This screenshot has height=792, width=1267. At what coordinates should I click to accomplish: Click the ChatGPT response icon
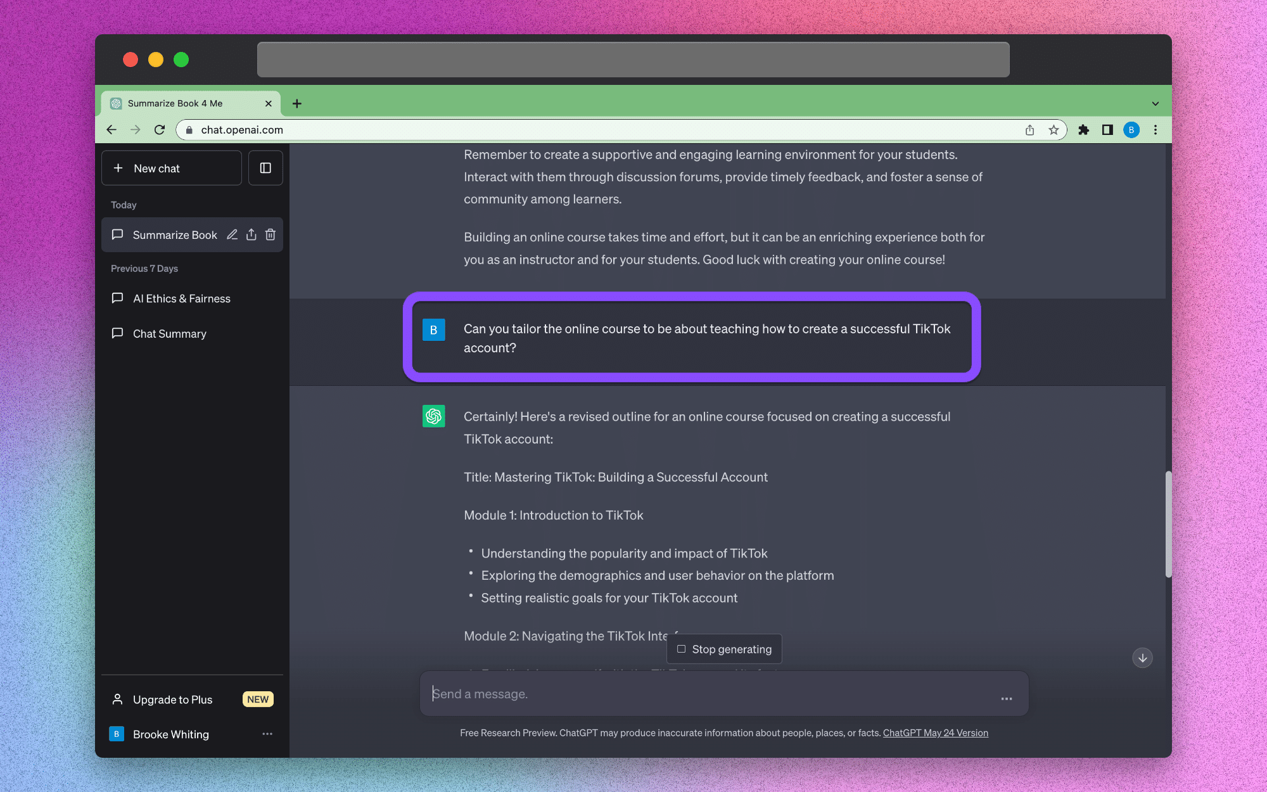[x=434, y=417]
